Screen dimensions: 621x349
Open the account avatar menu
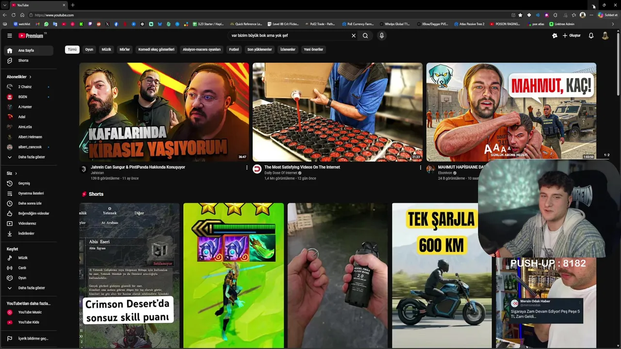point(605,35)
